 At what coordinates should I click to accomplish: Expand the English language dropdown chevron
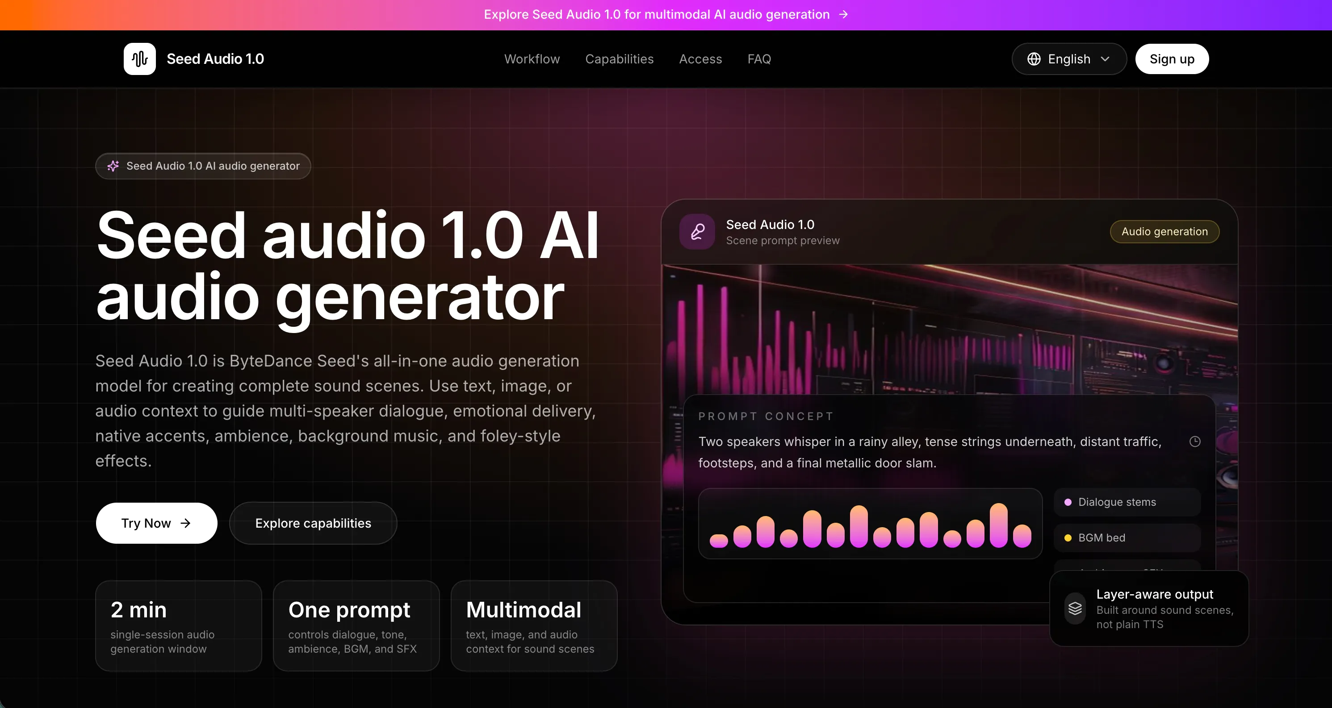(x=1105, y=59)
